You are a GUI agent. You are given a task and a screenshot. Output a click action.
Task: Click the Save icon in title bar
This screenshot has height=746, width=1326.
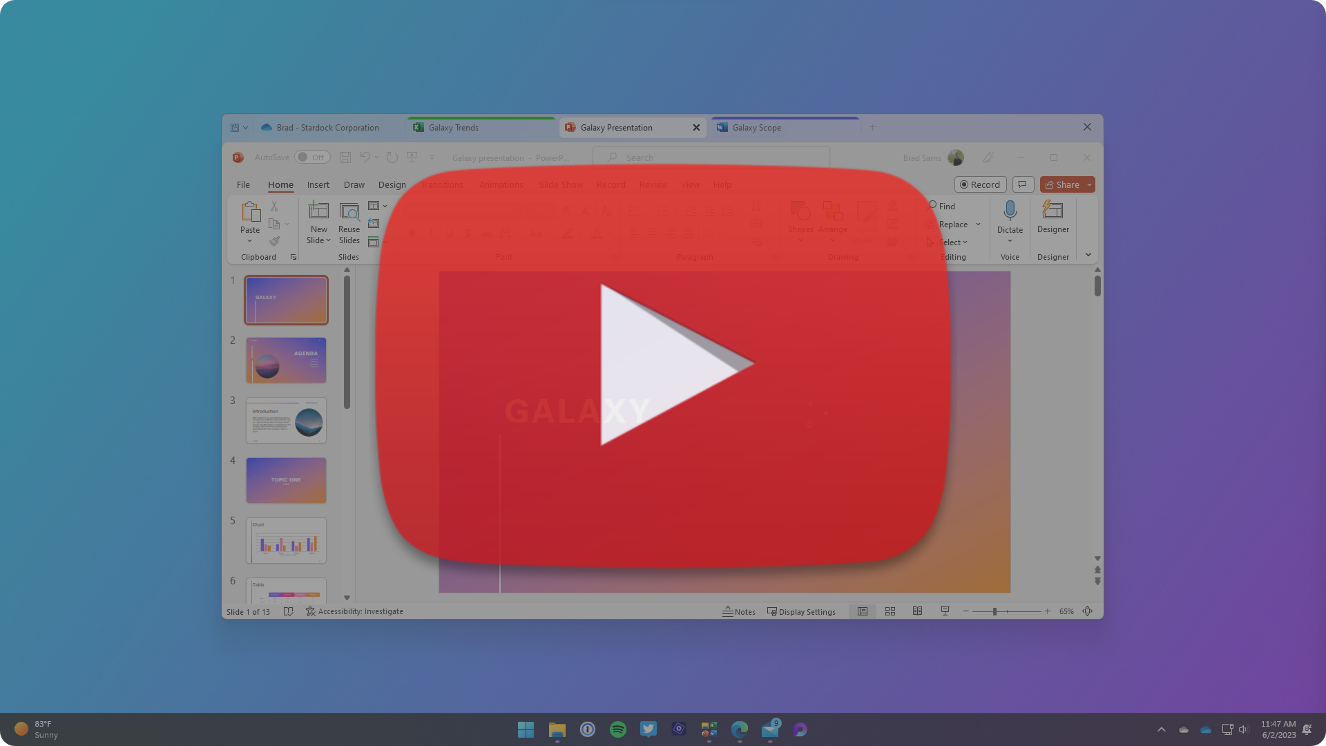tap(345, 157)
